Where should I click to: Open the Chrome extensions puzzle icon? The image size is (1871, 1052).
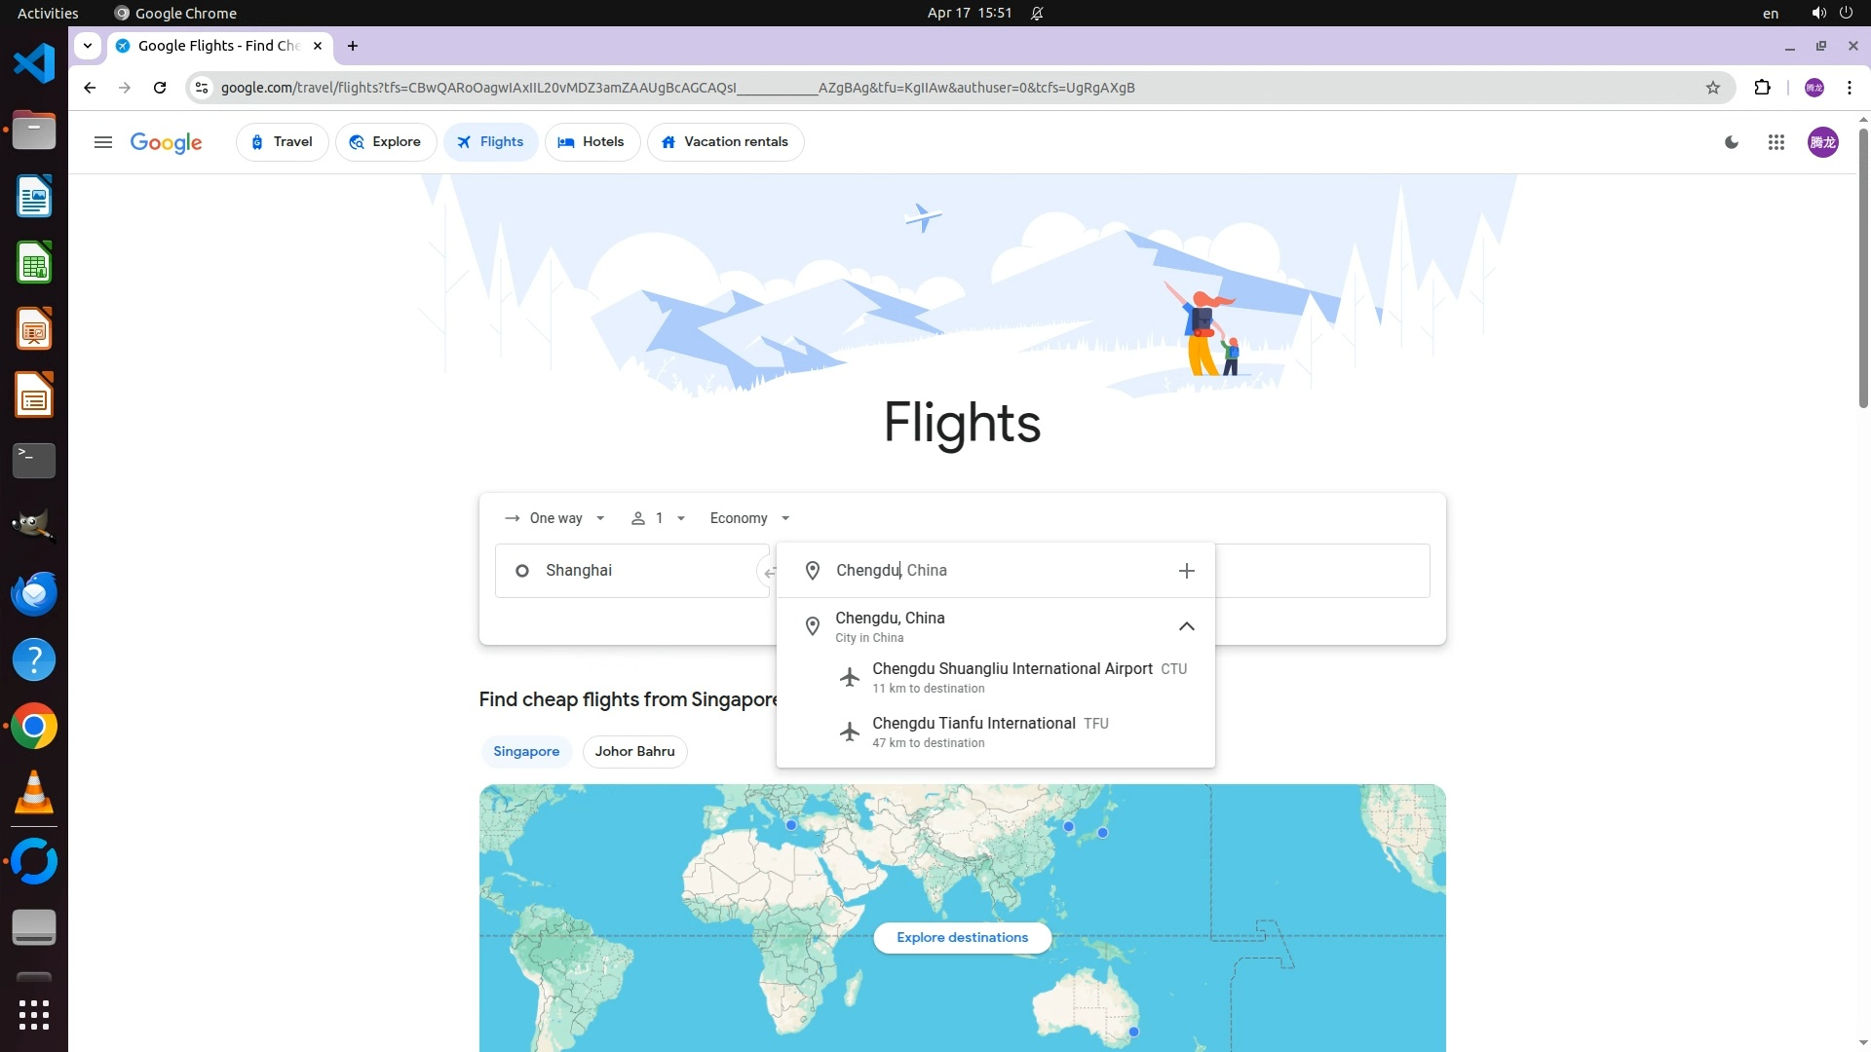[1762, 88]
